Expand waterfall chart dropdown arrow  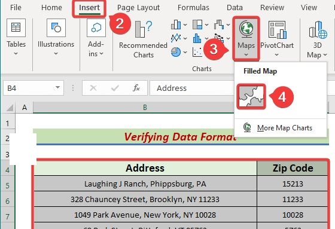point(228,25)
